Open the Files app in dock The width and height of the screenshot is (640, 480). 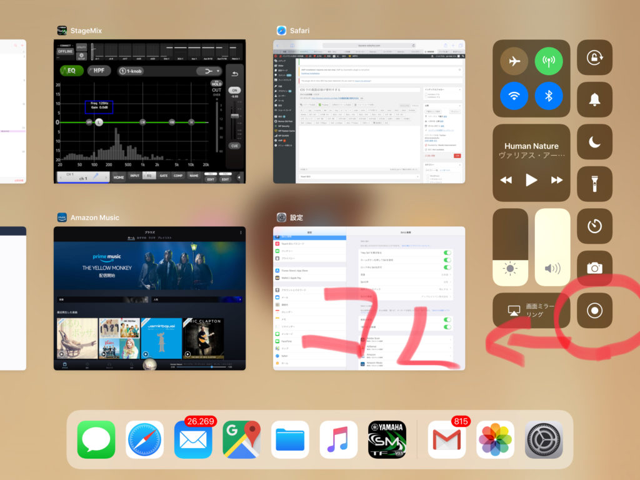pyautogui.click(x=290, y=439)
